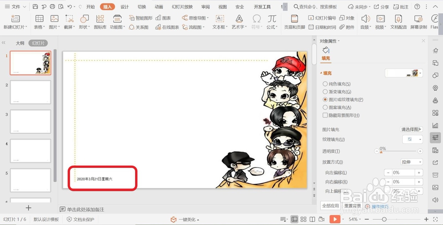Select Picture or Texture Fill (图片或纹理填充)
The width and height of the screenshot is (443, 225).
pyautogui.click(x=325, y=99)
